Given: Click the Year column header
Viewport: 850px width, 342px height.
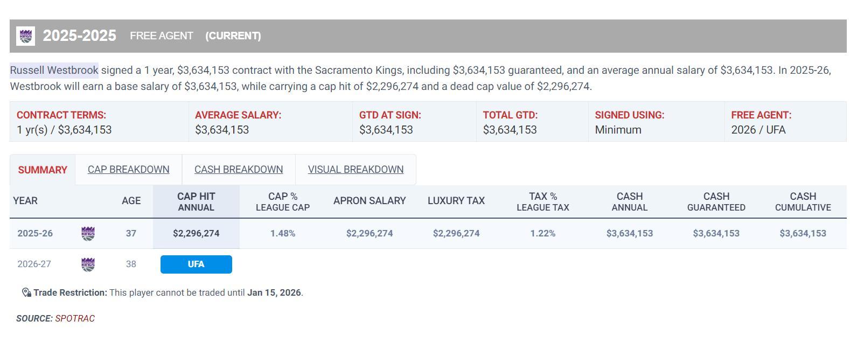Looking at the screenshot, I should coord(25,201).
